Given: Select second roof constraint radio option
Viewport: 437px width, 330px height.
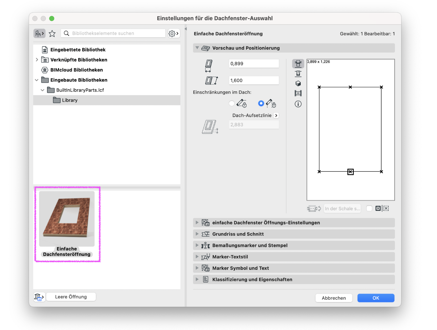Looking at the screenshot, I should (x=261, y=103).
